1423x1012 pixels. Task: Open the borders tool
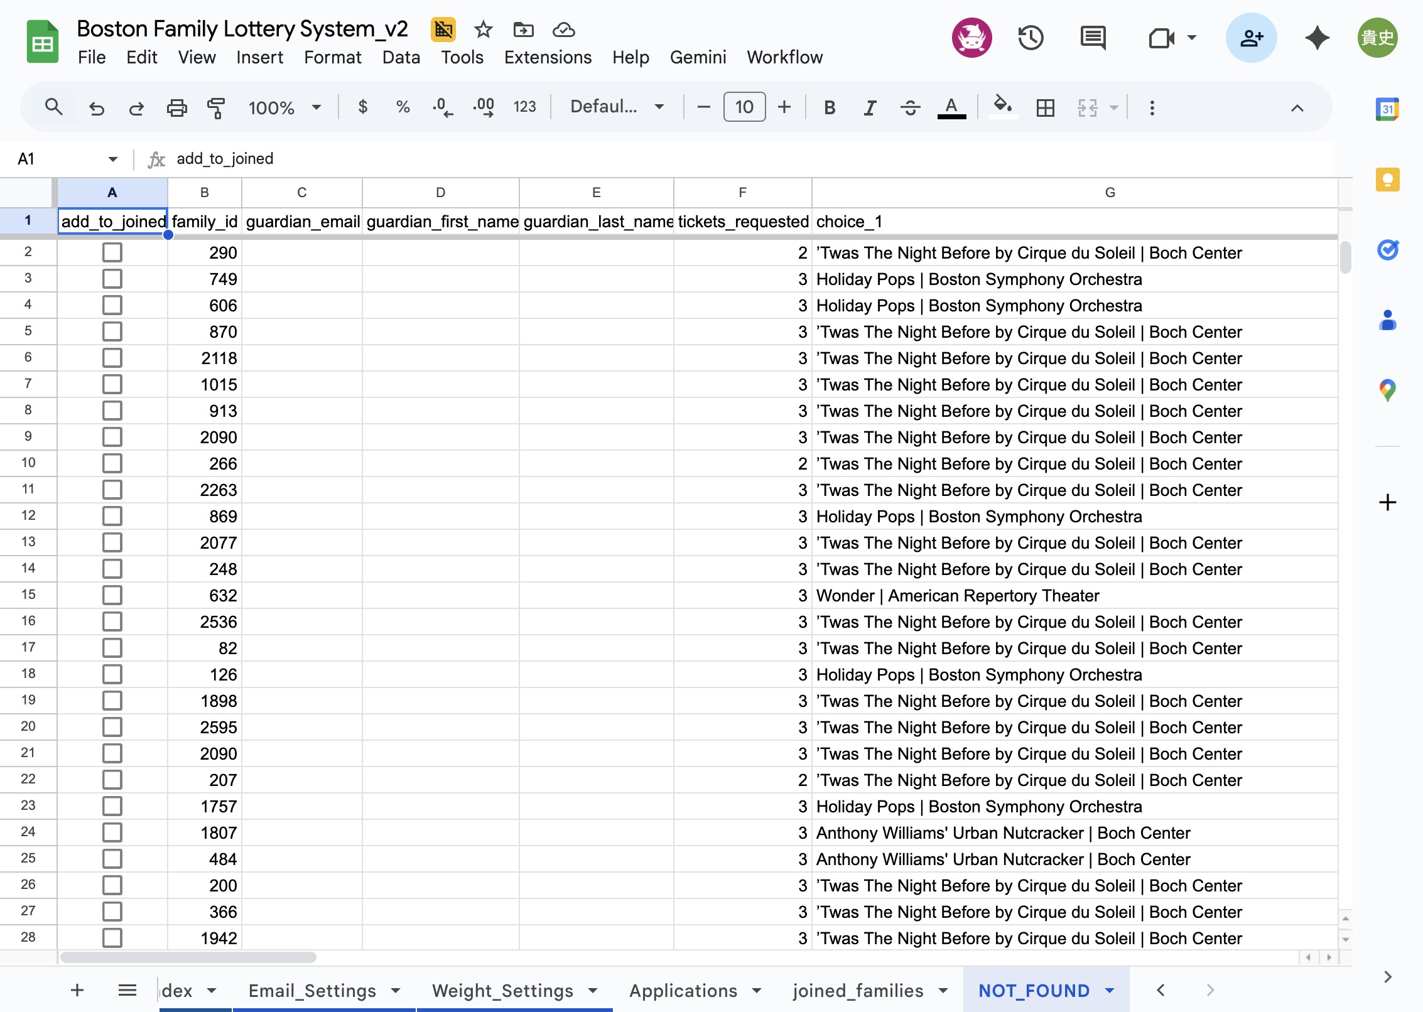(1046, 108)
